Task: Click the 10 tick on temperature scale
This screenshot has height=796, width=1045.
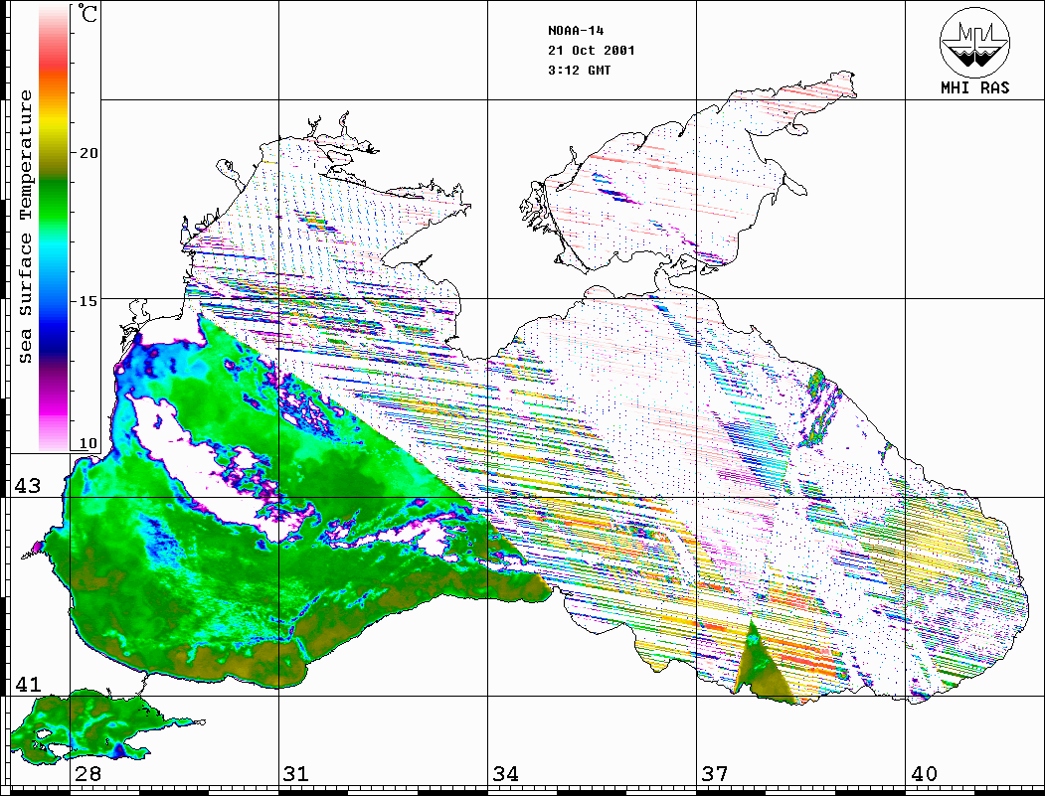Action: [87, 443]
